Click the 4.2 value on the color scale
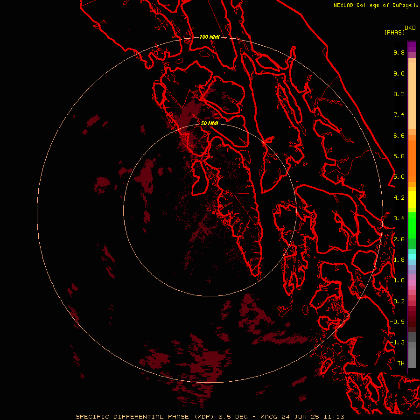Image resolution: width=420 pixels, height=420 pixels. click(399, 198)
